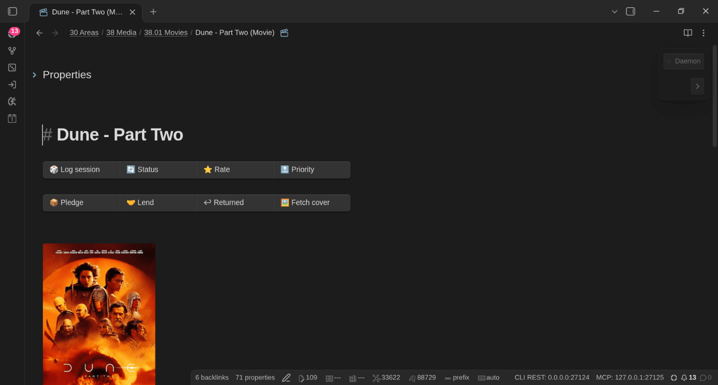Open the Dune movie poster image
This screenshot has height=385, width=718.
click(99, 314)
